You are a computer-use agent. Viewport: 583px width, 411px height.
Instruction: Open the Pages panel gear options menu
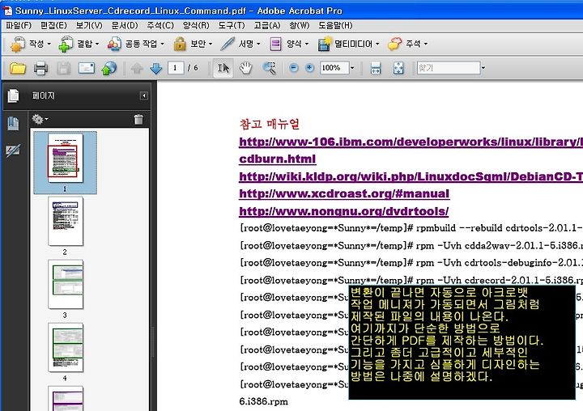40,119
